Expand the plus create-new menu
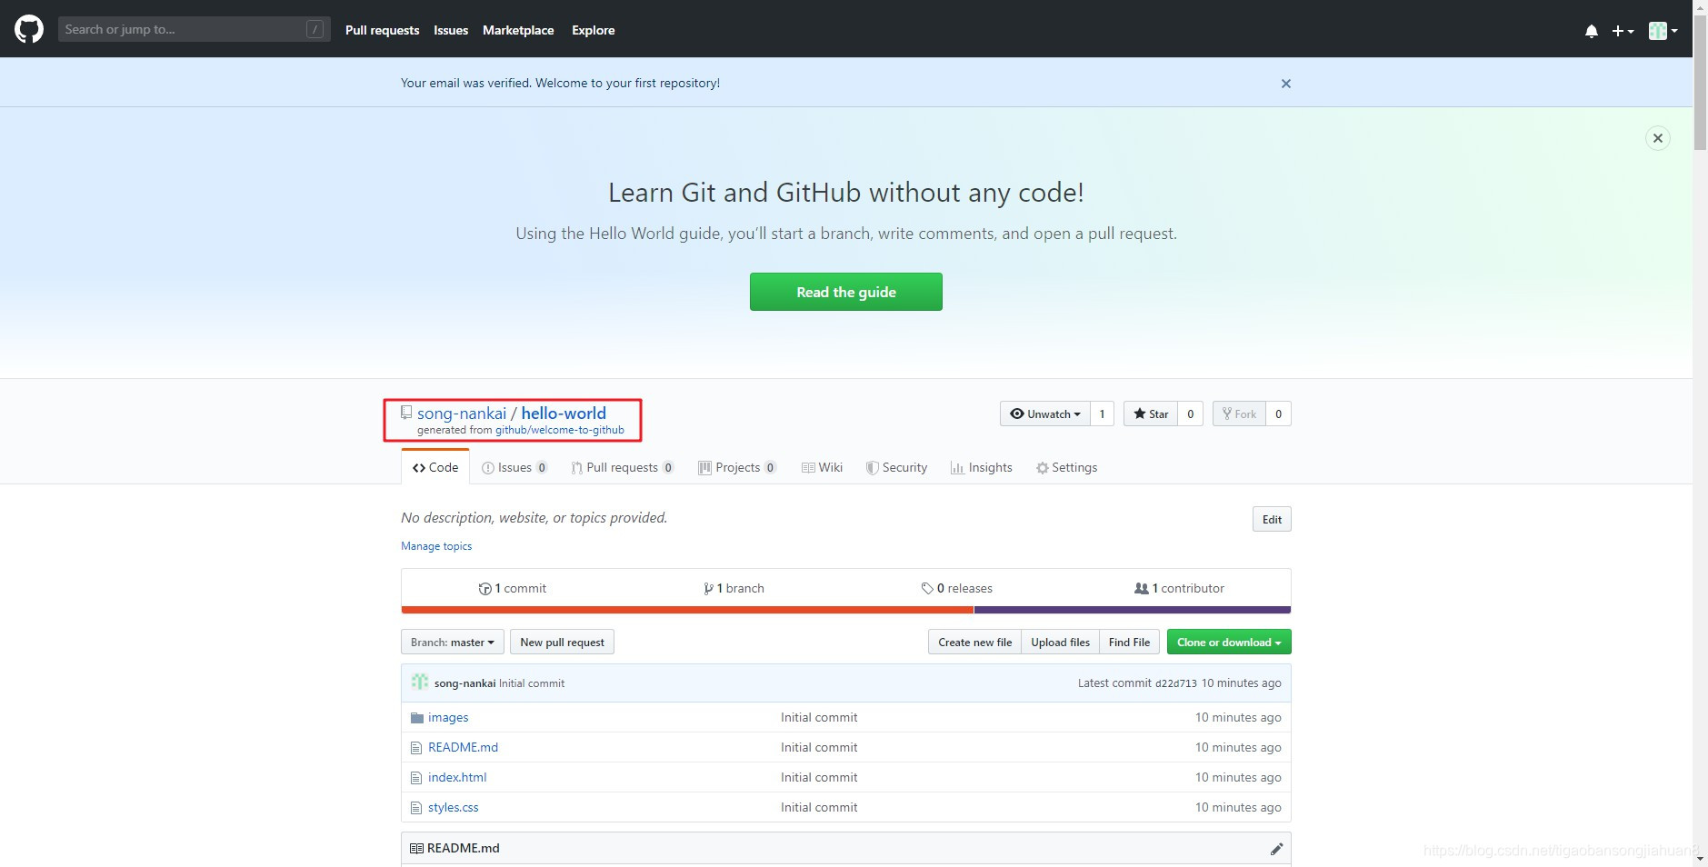Screen dimensions: 1708x867 point(1623,31)
